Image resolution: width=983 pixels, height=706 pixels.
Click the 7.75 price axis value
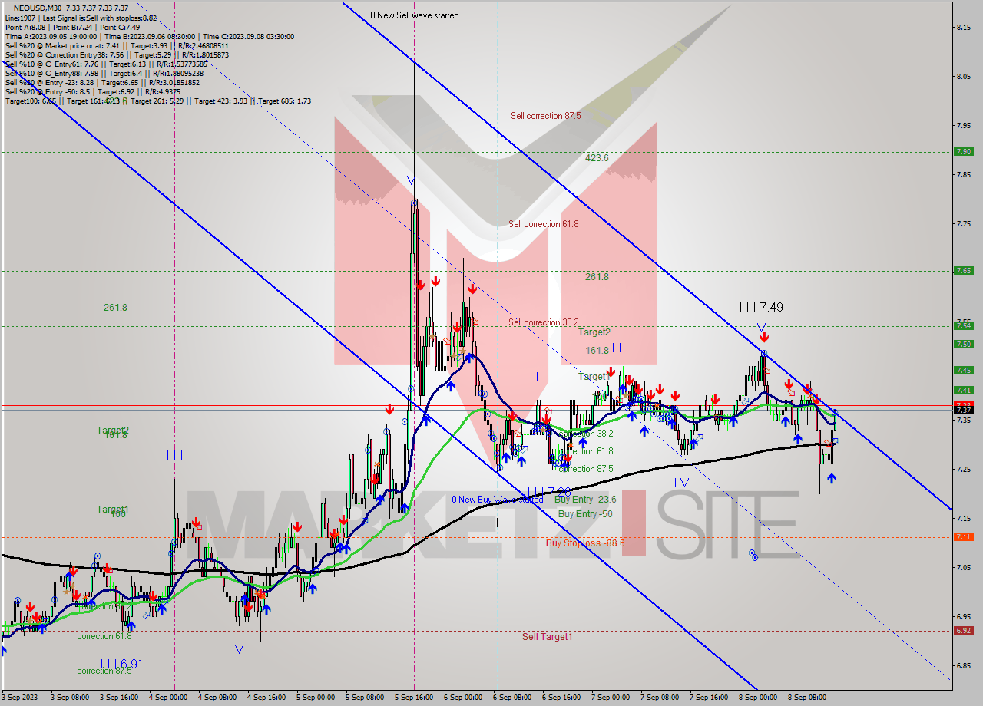coord(963,224)
